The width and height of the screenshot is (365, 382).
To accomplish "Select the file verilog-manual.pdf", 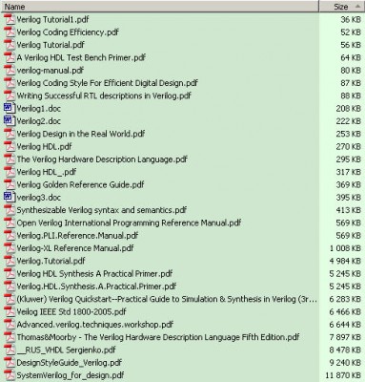I will pyautogui.click(x=51, y=71).
